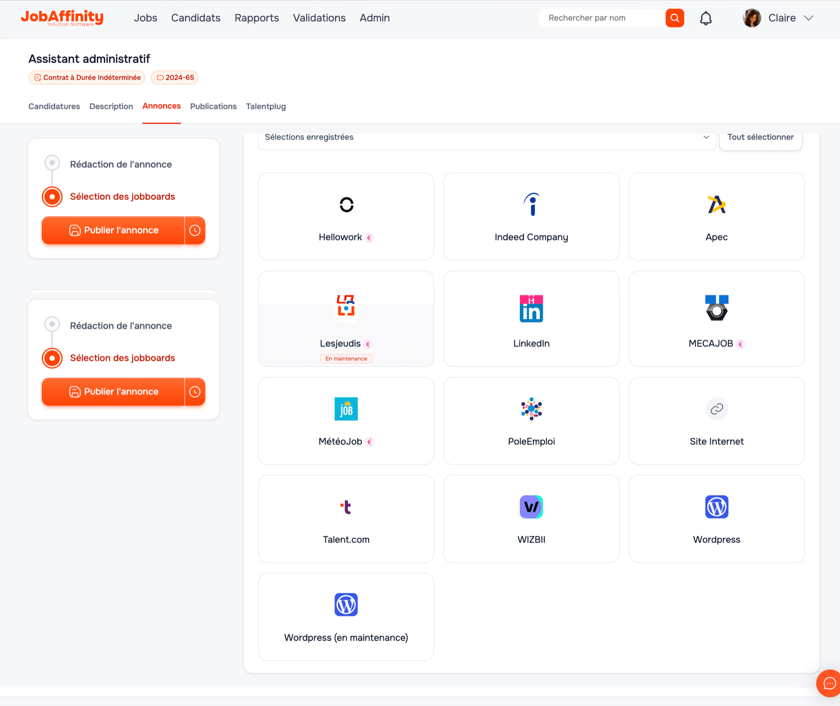Click the upper Sélection des jobboards label
840x706 pixels.
[122, 196]
